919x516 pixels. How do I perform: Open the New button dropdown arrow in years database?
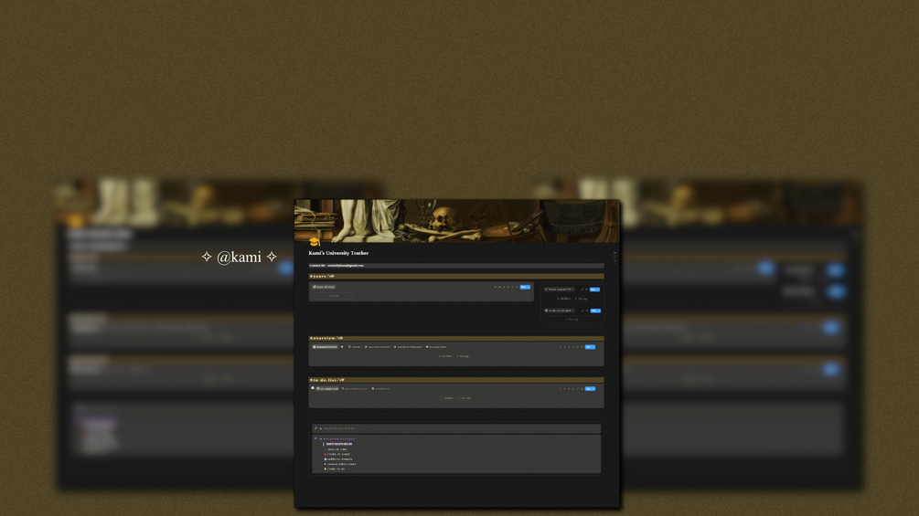[529, 288]
